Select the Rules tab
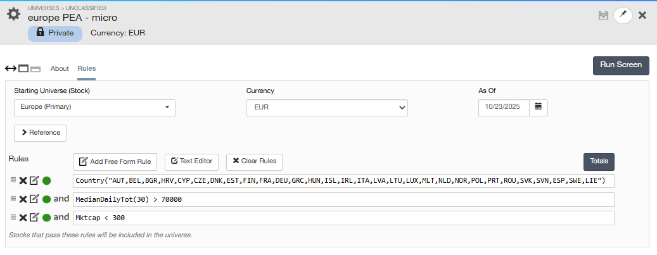 pos(86,68)
